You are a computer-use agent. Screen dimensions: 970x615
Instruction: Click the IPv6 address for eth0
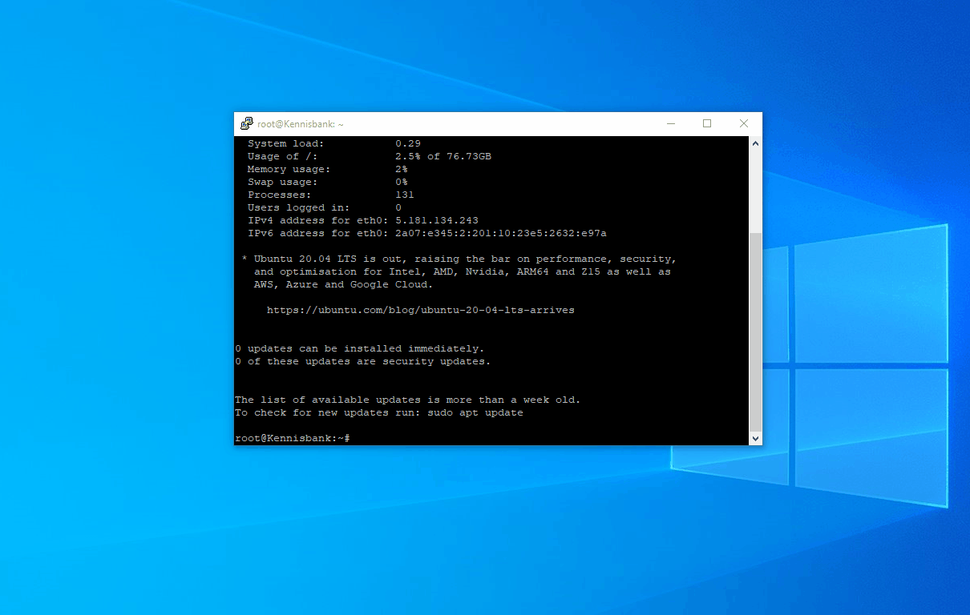pyautogui.click(x=500, y=233)
